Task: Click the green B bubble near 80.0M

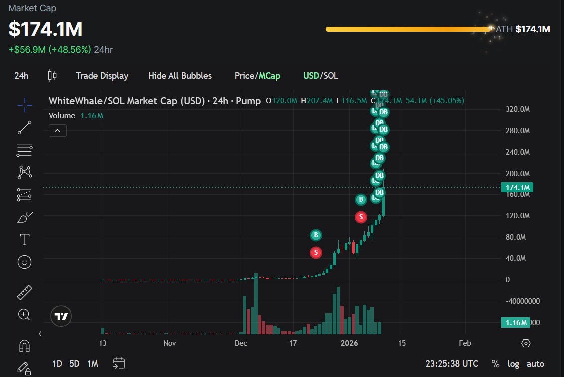Action: click(x=316, y=235)
